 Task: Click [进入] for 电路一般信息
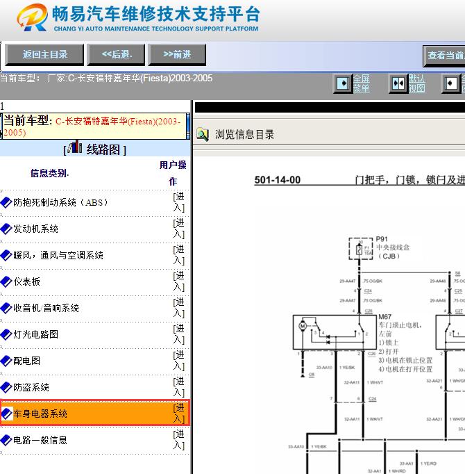(179, 439)
